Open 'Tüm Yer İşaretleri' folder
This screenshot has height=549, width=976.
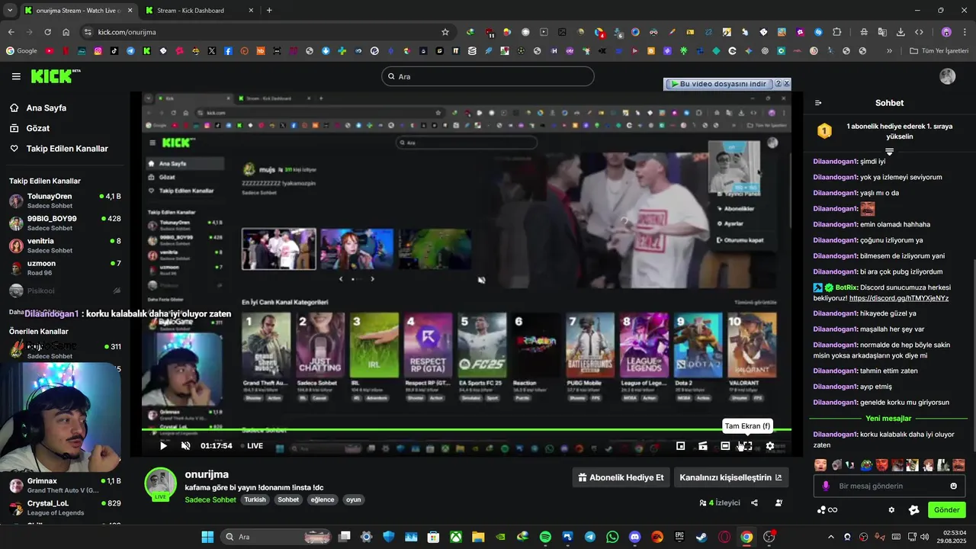939,51
